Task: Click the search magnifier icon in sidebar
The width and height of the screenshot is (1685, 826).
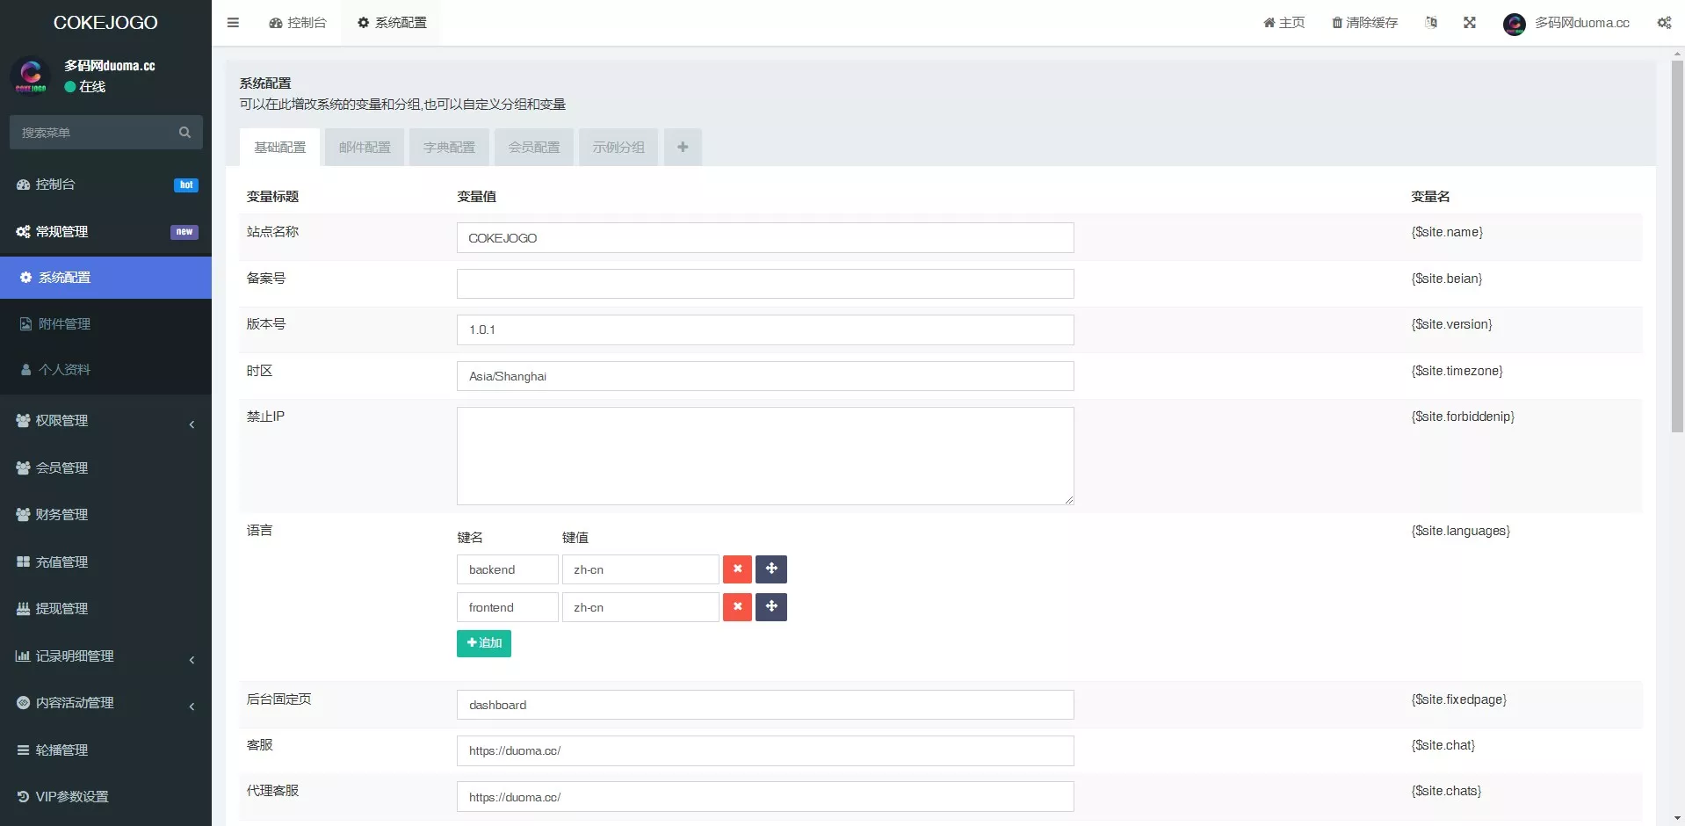Action: 184,133
